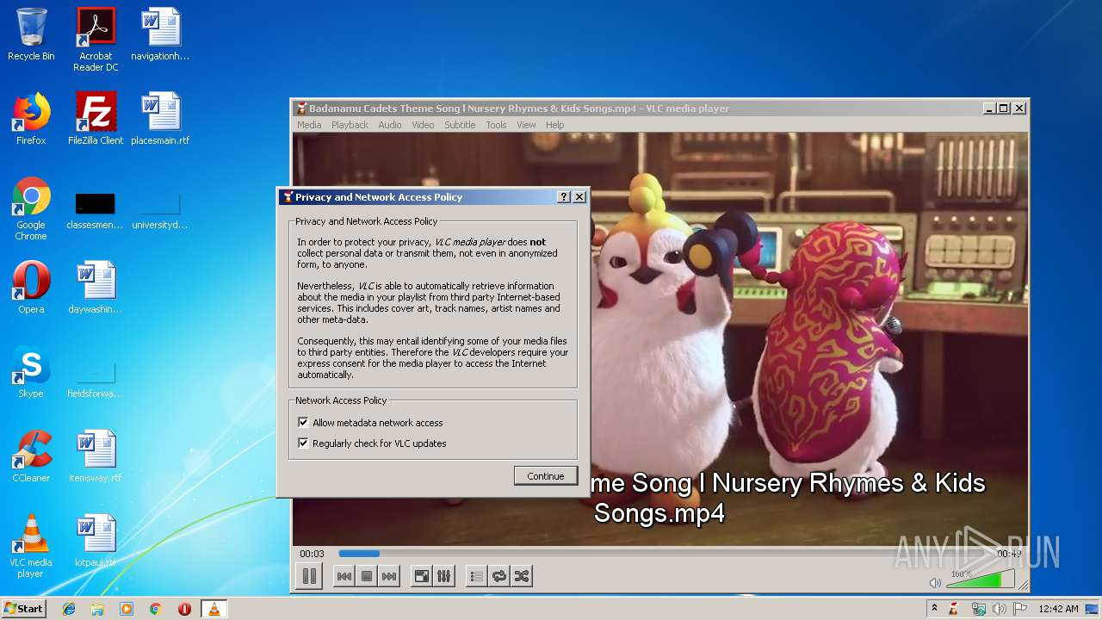
Task: Adjust the VLC volume slider
Action: [x=981, y=580]
